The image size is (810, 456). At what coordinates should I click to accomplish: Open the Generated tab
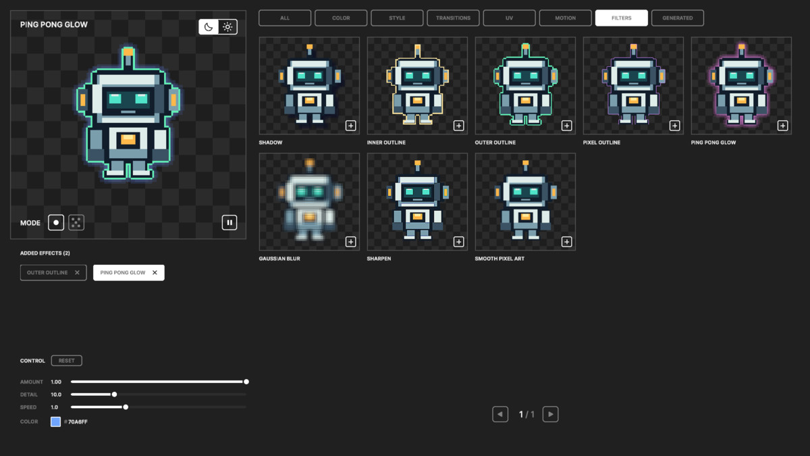click(677, 18)
